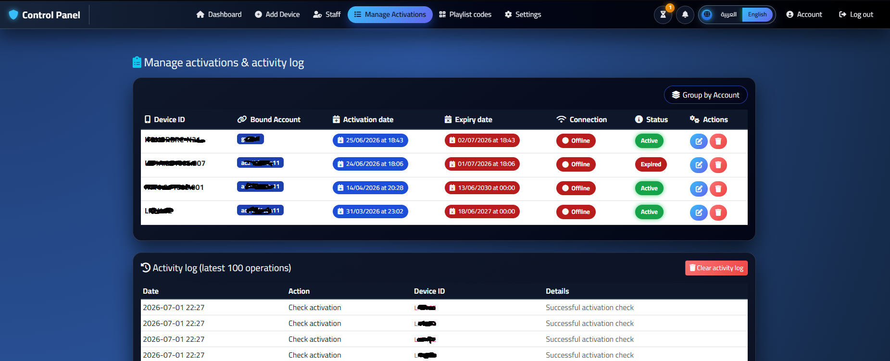Click Offline badge in 14/04/2026 row
The height and width of the screenshot is (361, 890).
coord(576,188)
